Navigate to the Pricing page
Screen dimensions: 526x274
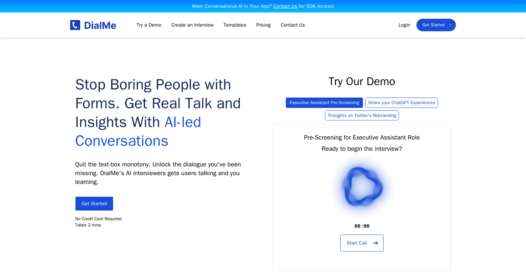263,25
